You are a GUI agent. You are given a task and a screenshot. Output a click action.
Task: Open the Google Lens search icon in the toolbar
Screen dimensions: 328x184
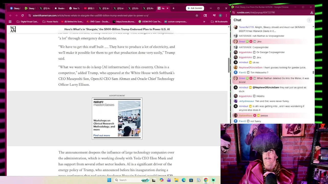pyautogui.click(x=205, y=15)
